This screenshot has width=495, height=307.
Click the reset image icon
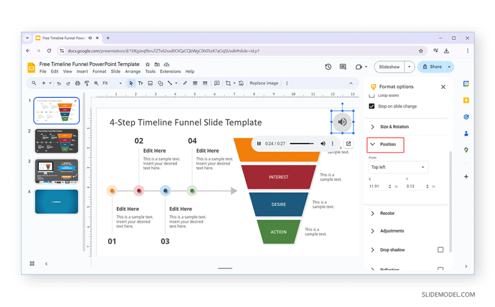tap(241, 83)
